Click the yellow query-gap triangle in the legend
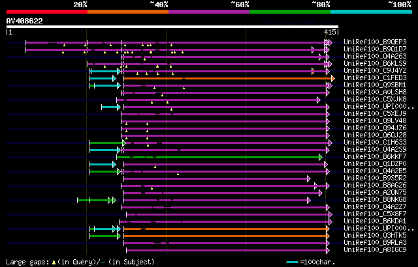 (x=54, y=262)
